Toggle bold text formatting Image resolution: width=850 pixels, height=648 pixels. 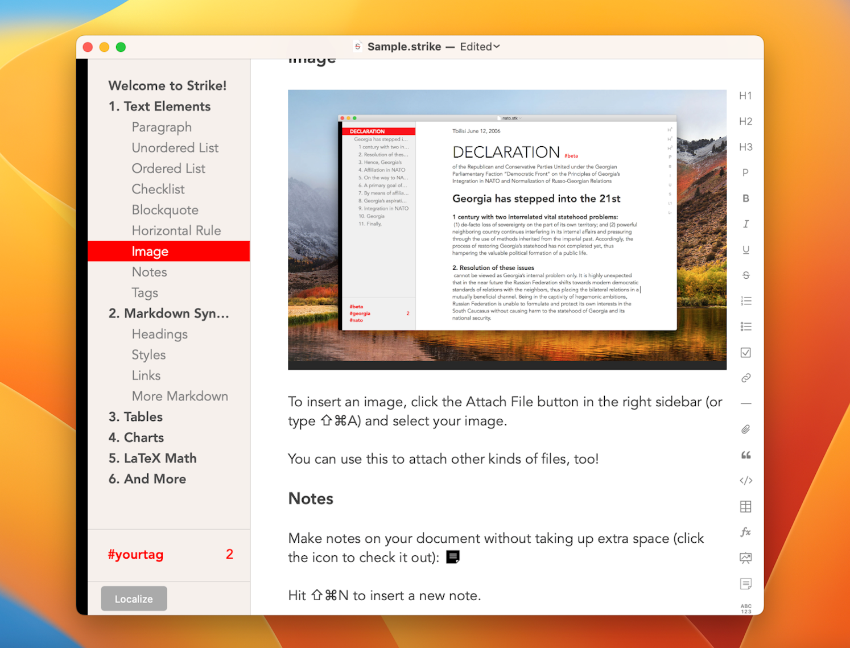(x=745, y=198)
